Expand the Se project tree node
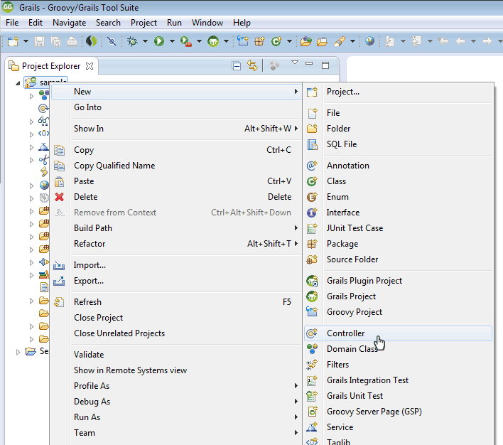 tap(18, 352)
